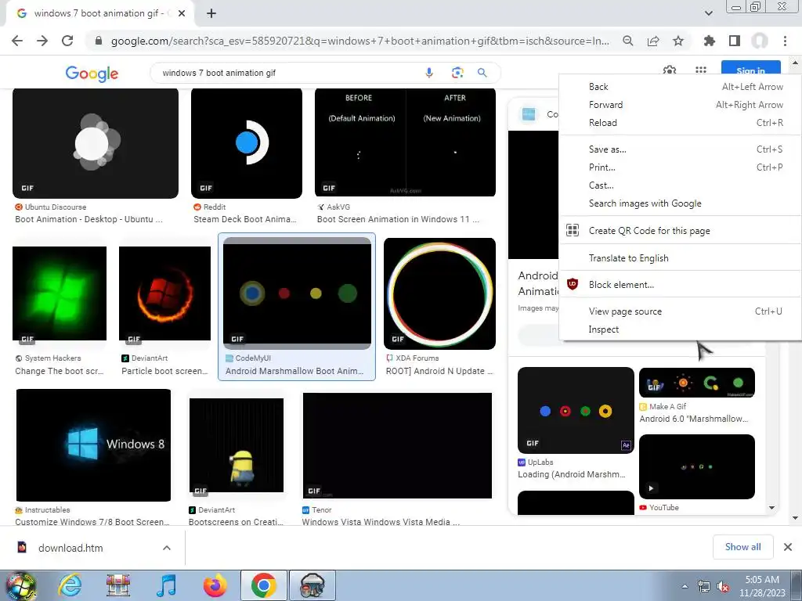Play the YouTube related video thumbnail

pyautogui.click(x=697, y=466)
